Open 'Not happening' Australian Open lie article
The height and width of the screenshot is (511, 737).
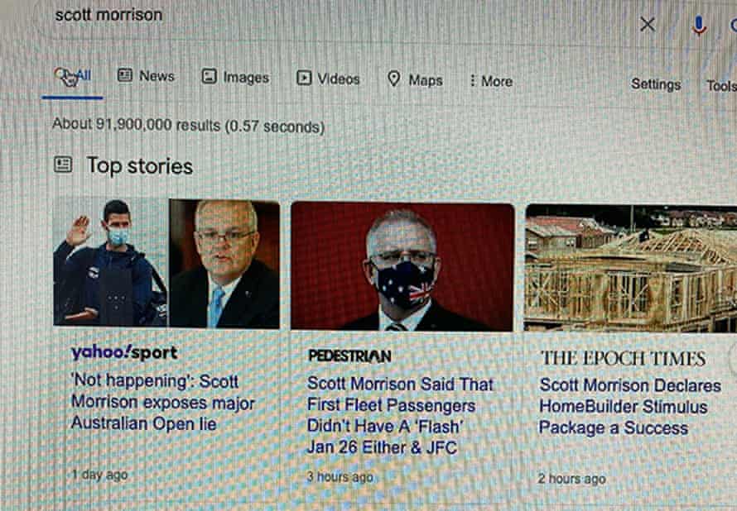[162, 403]
